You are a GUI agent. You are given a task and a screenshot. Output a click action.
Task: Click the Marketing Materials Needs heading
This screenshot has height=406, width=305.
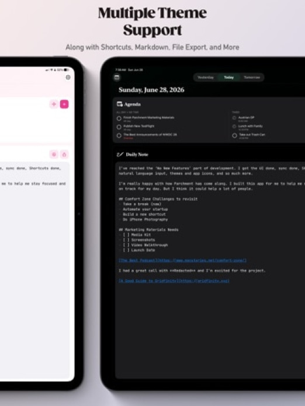pos(148,230)
